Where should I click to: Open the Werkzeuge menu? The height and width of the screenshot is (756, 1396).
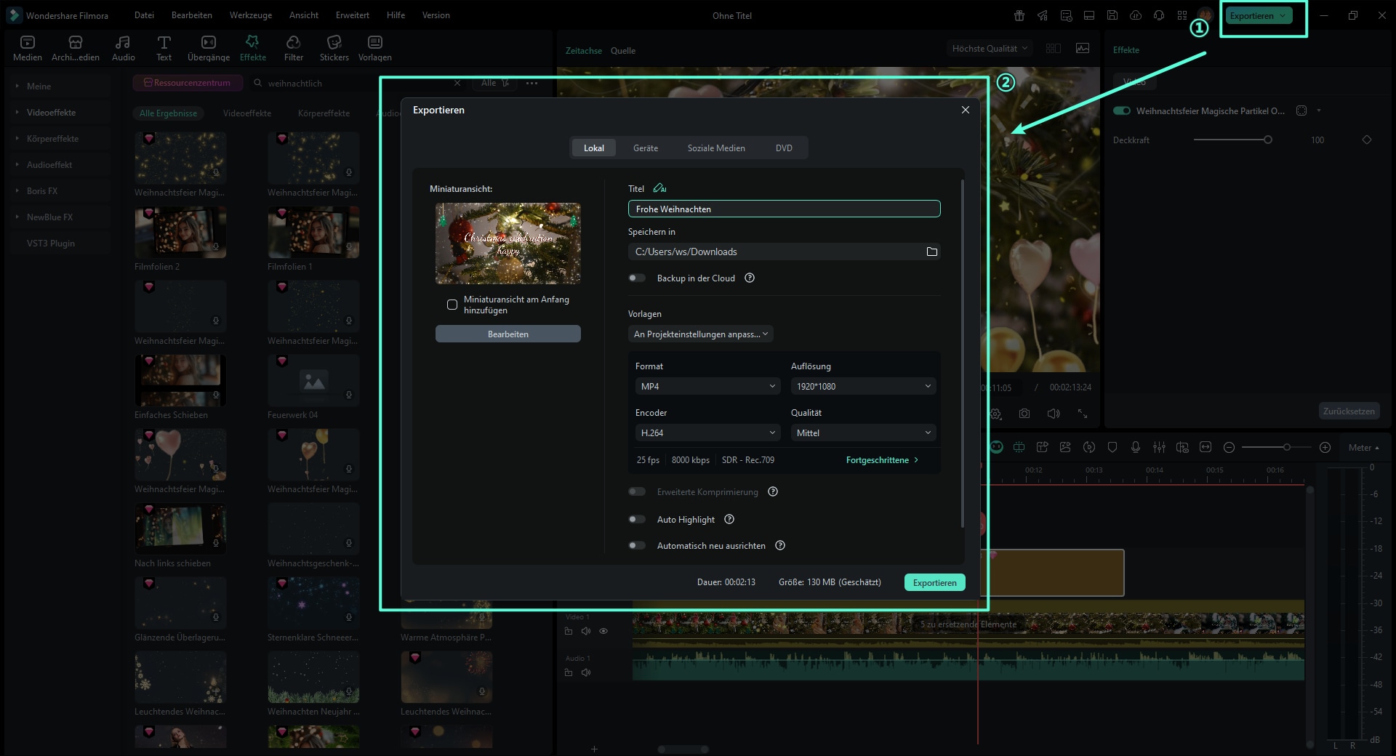click(x=250, y=15)
